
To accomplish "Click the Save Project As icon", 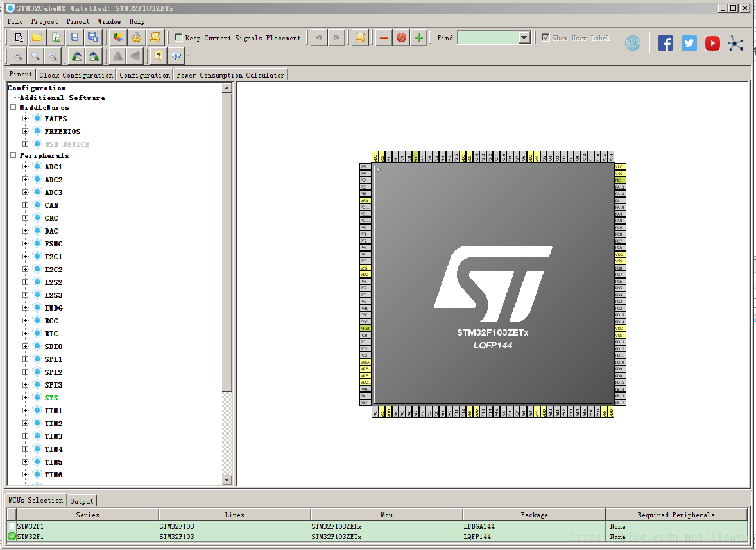I will click(92, 38).
